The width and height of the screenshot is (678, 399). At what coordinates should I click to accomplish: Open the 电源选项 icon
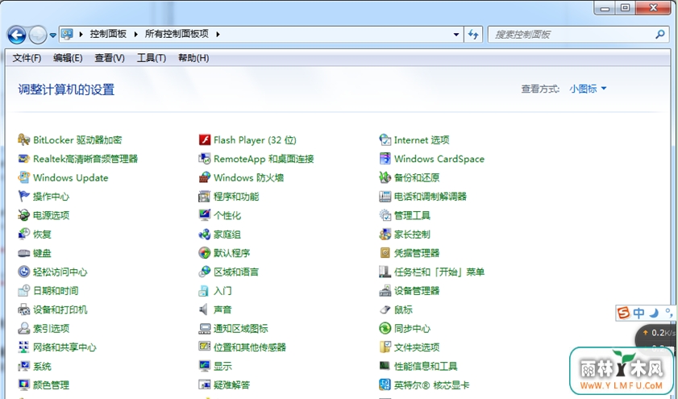[23, 215]
